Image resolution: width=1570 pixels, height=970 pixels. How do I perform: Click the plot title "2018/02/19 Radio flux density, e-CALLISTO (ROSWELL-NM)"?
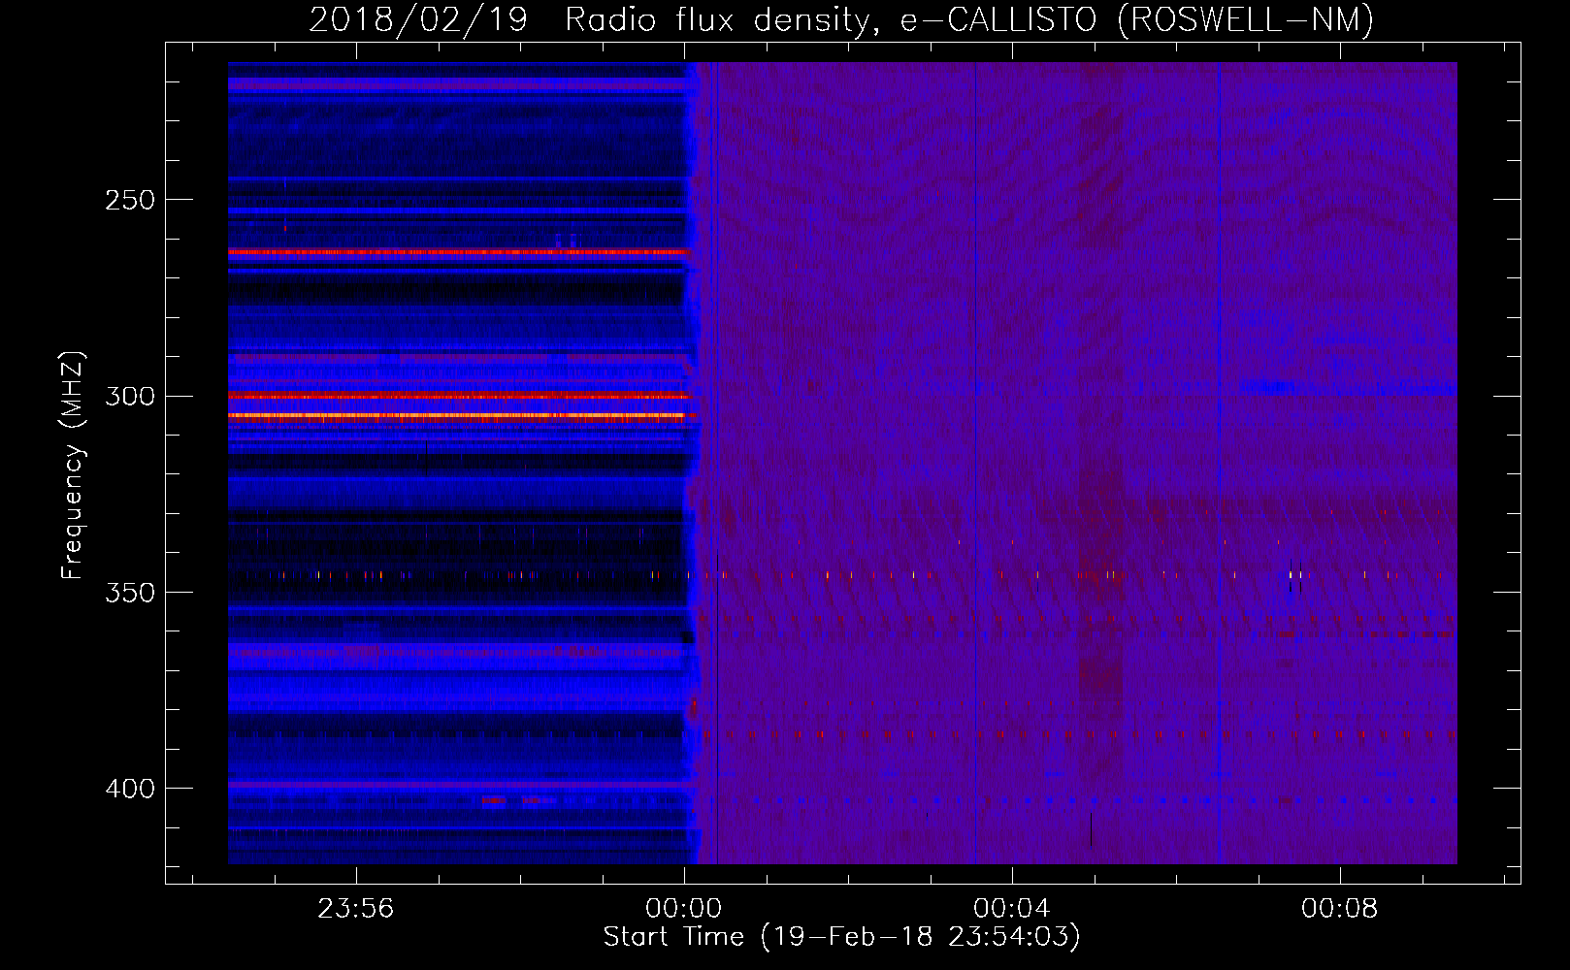pos(841,19)
